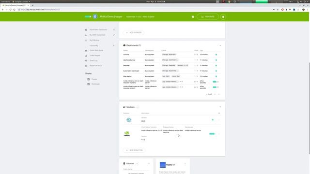The width and height of the screenshot is (310, 174).
Task: Go to previous page of Deployments table
Action: (x=215, y=94)
